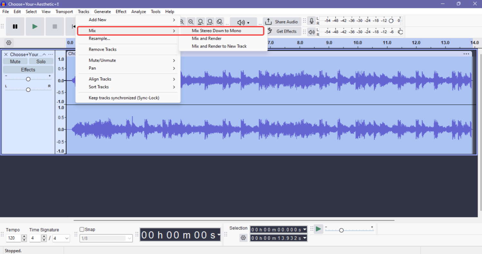Open the recording meter microphone icon
Screen dimensions: 482x254
(311, 20)
